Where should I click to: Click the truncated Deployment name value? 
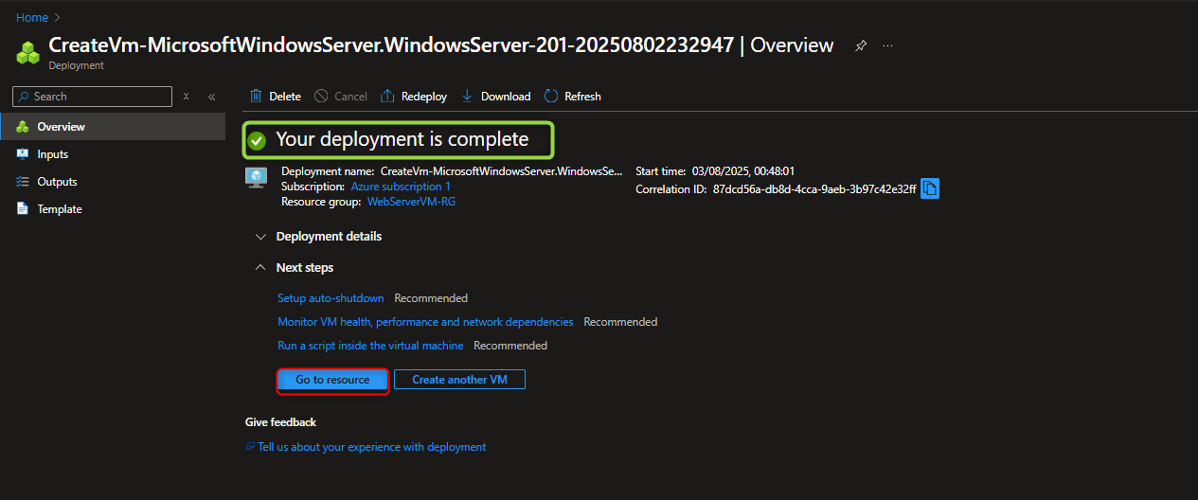[502, 171]
